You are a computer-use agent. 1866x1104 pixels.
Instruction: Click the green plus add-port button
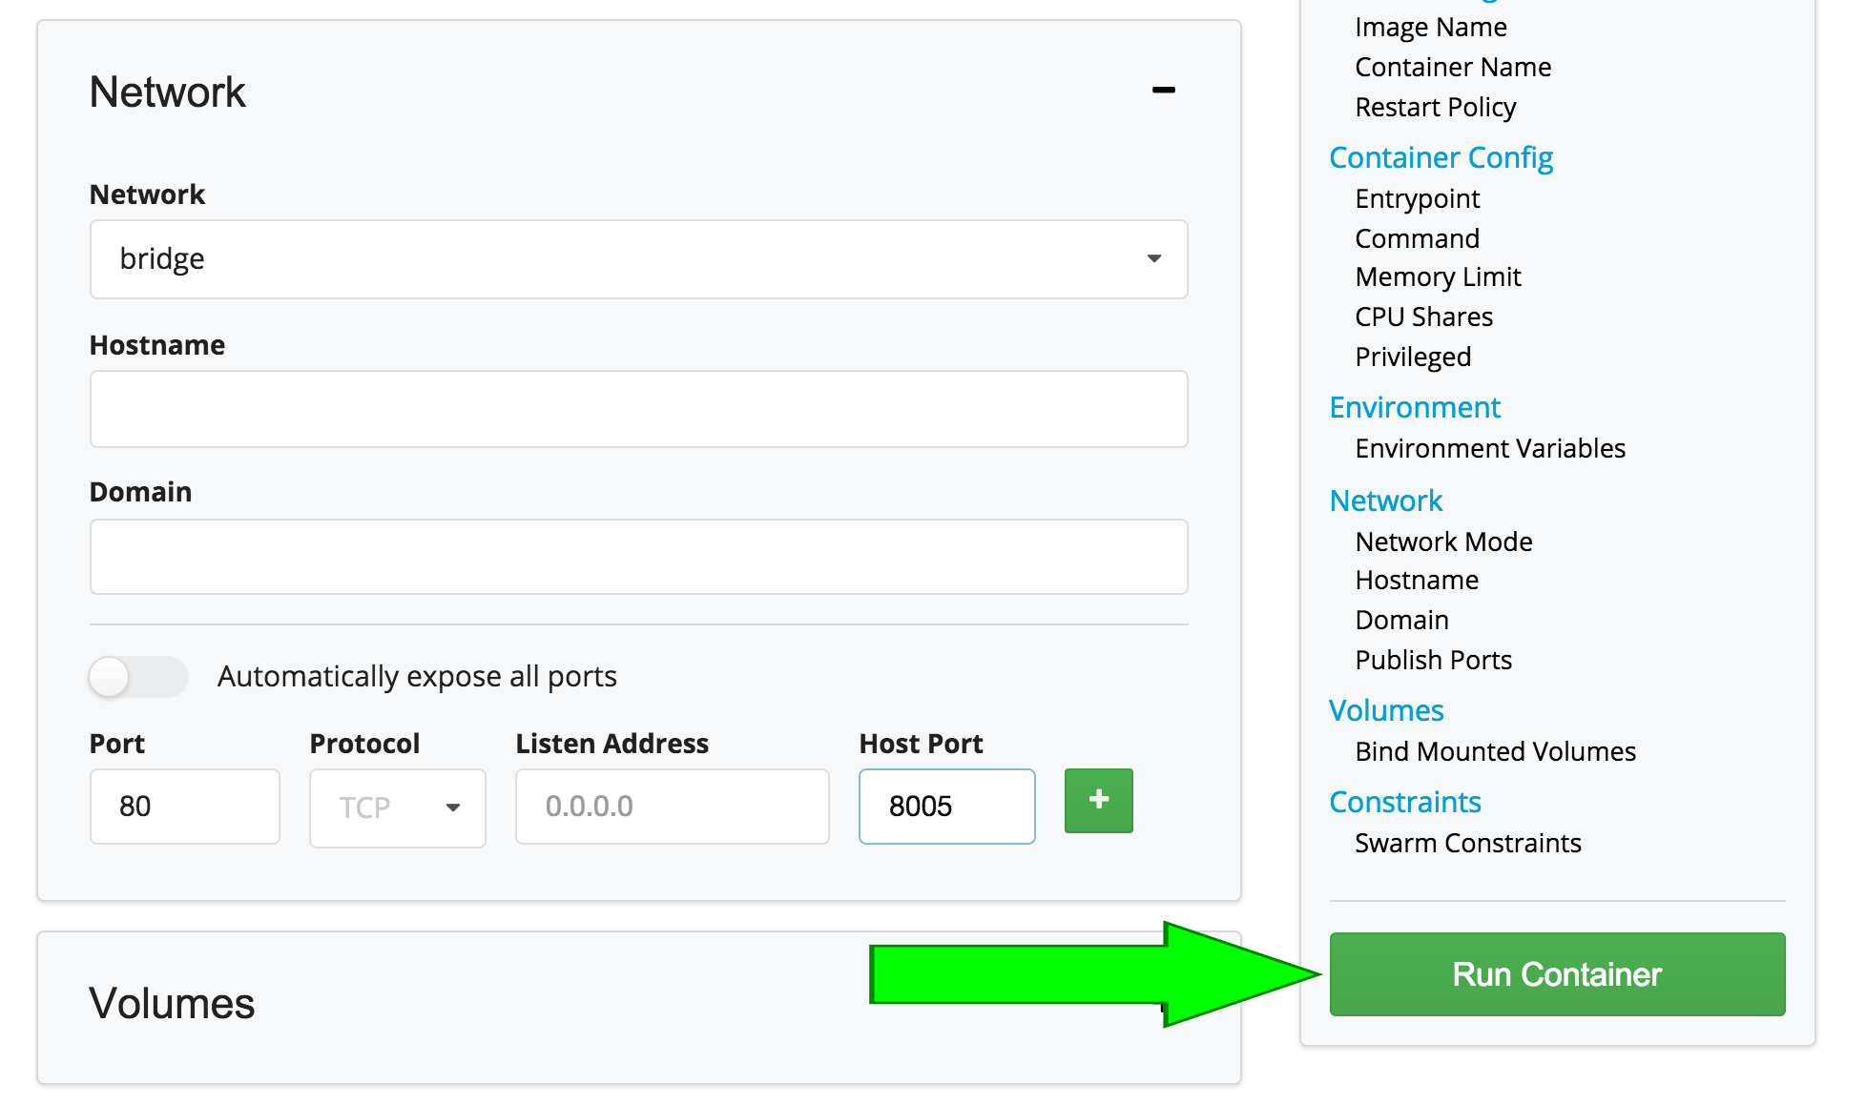click(x=1098, y=801)
